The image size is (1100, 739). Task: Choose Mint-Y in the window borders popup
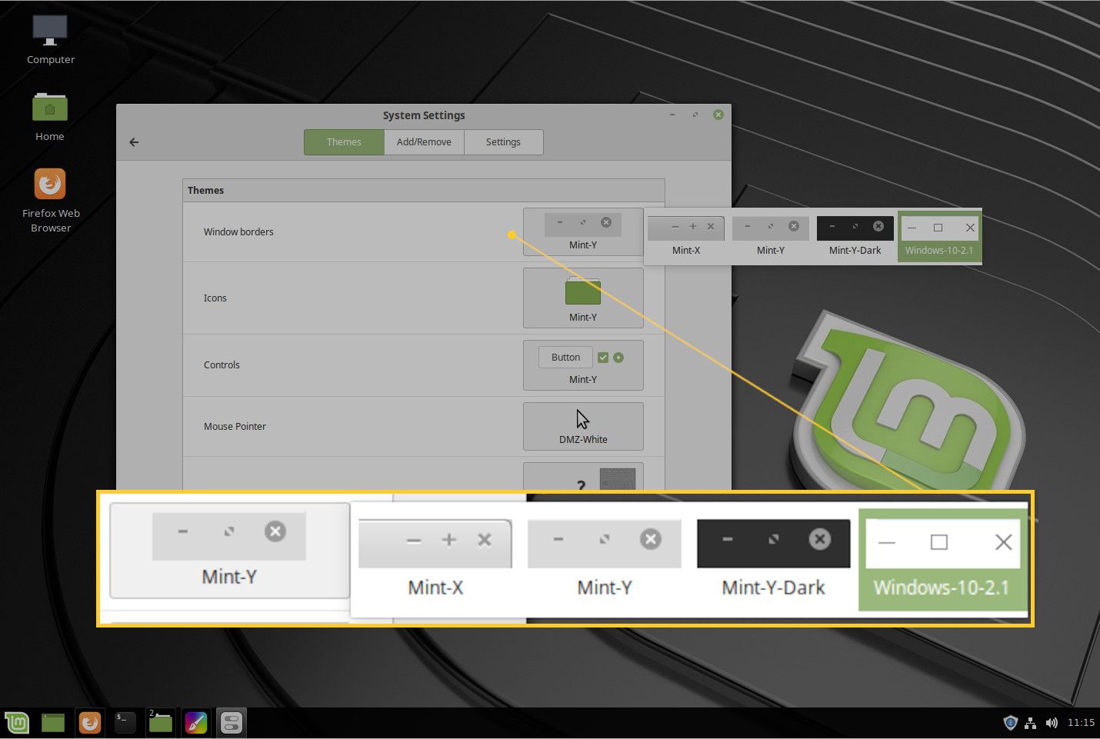[x=771, y=237]
